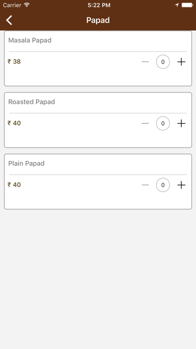This screenshot has width=196, height=349.
Task: Tap the ₹ 40 price of Roasted Papad
Action: [x=14, y=123]
